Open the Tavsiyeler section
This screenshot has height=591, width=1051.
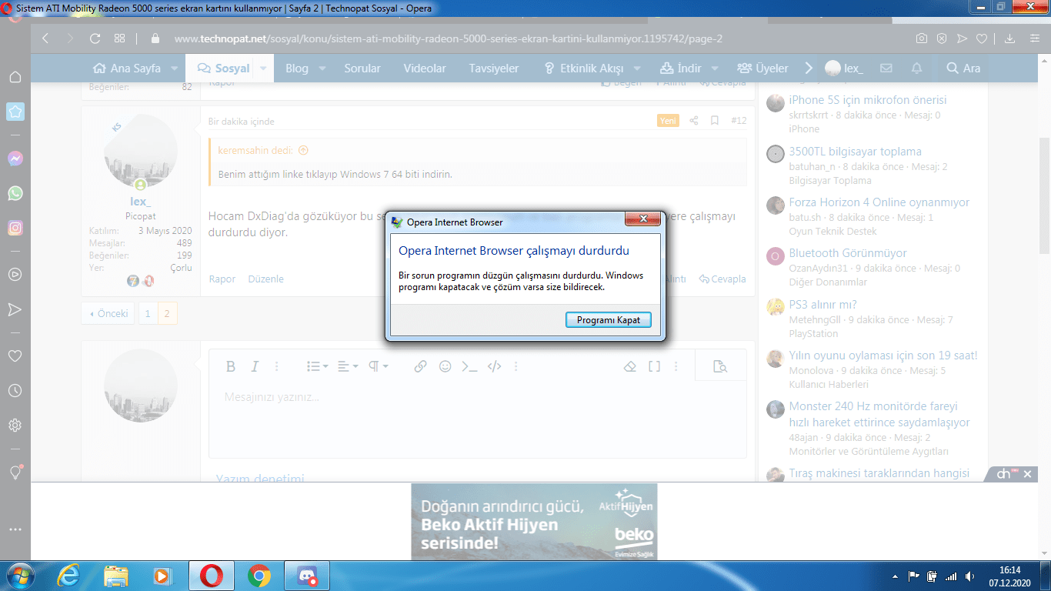click(494, 68)
